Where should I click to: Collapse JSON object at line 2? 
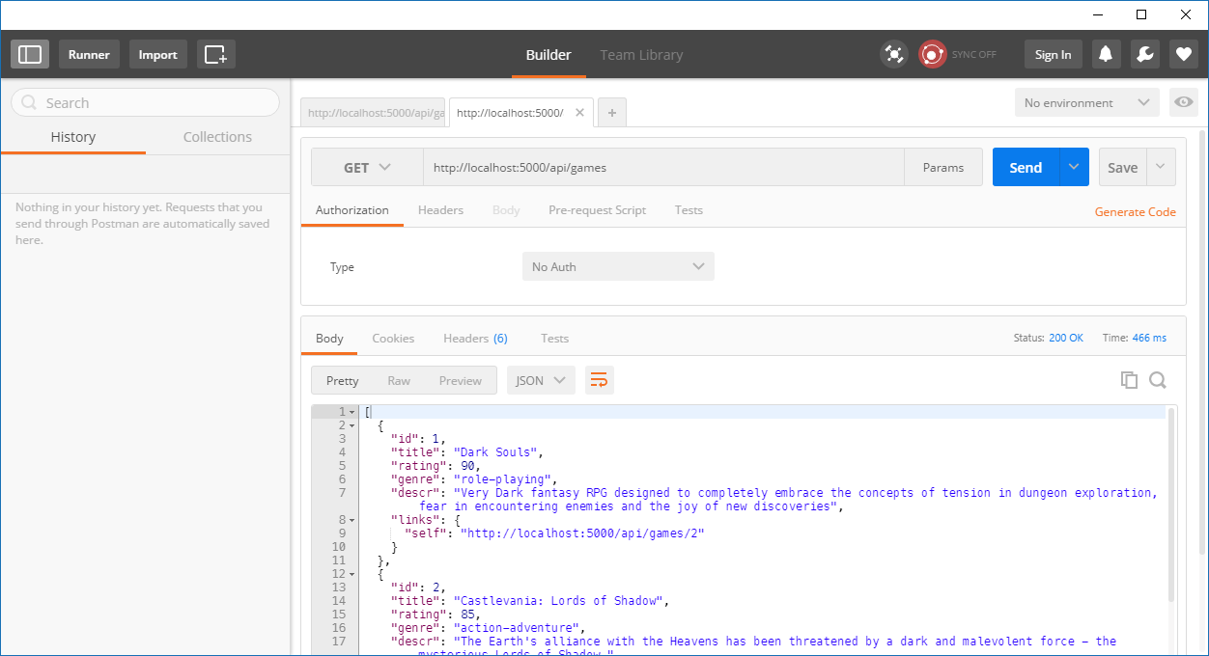coord(352,425)
